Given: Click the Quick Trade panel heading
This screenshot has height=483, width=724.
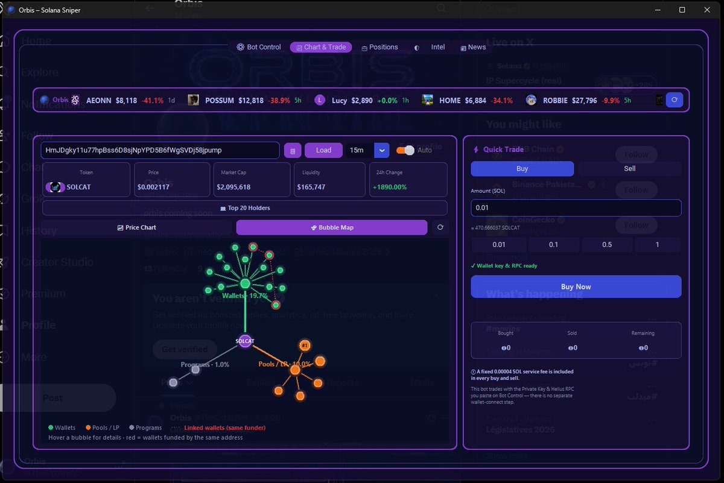Looking at the screenshot, I should [x=498, y=150].
